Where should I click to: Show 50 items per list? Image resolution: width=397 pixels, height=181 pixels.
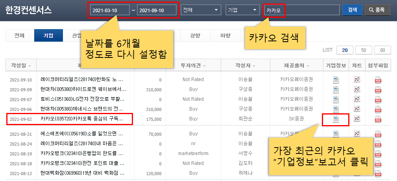click(364, 50)
